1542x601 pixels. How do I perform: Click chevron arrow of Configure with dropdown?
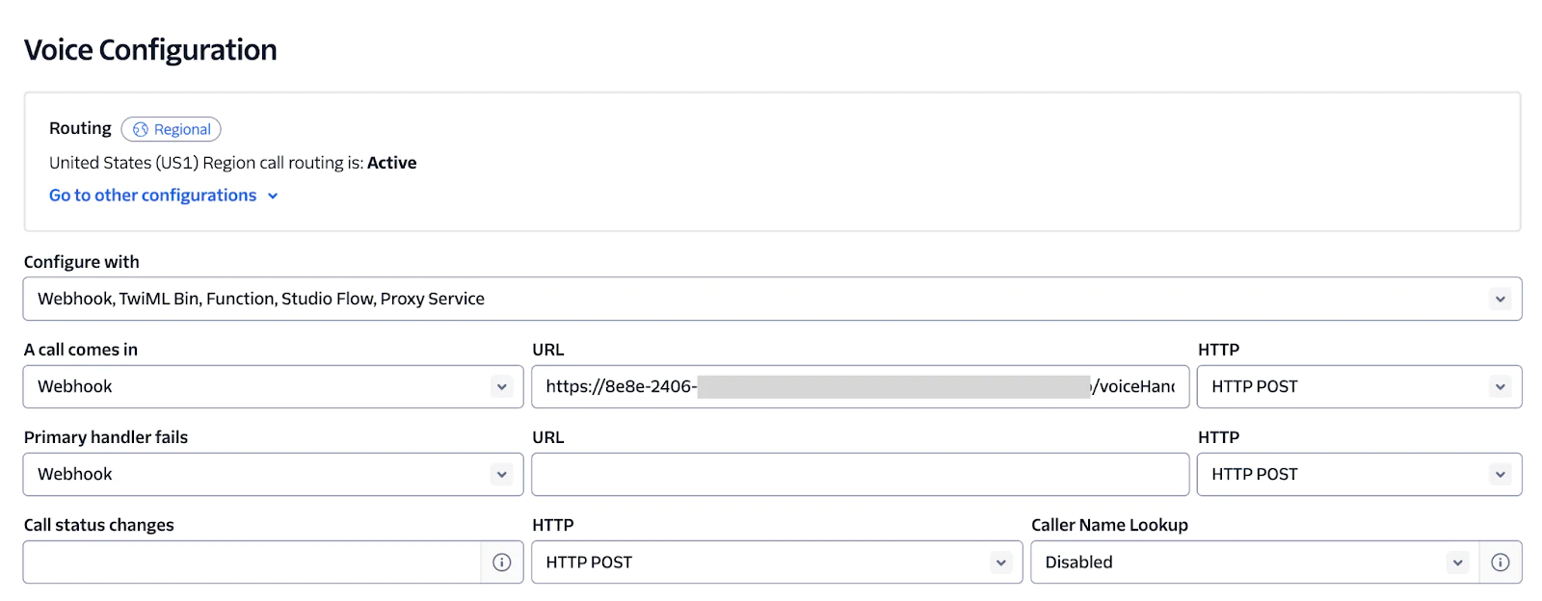click(1500, 299)
